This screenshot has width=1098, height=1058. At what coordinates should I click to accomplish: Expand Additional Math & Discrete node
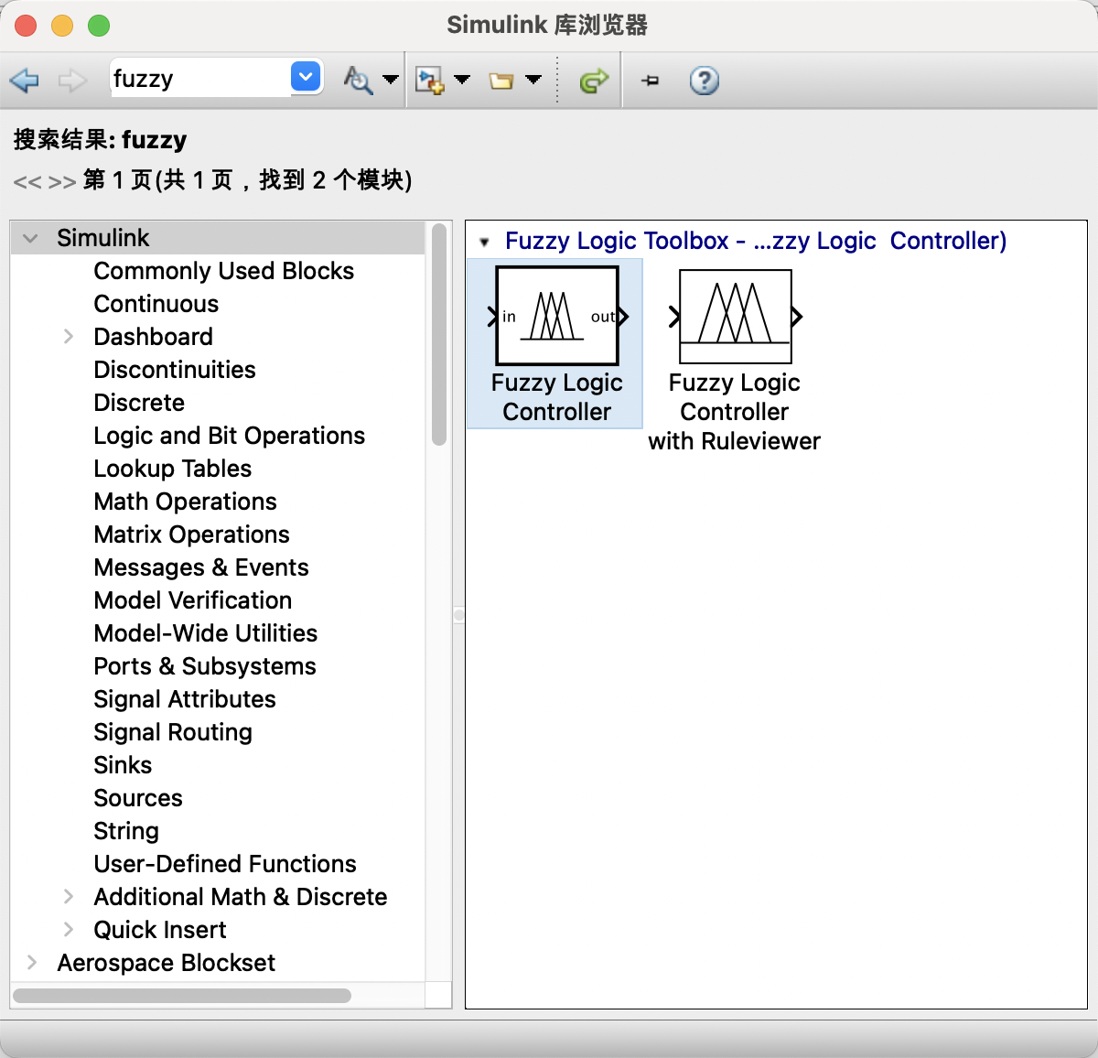tap(69, 897)
